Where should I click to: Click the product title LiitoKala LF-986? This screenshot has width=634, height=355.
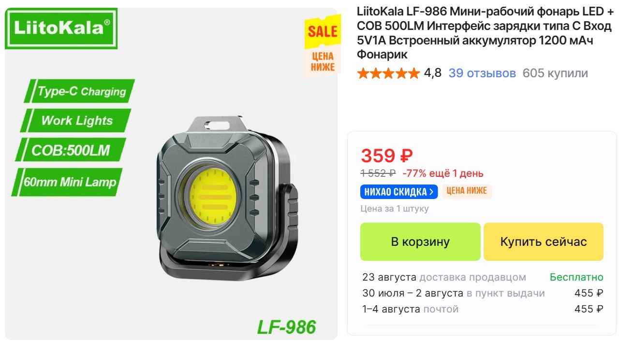[x=485, y=33]
